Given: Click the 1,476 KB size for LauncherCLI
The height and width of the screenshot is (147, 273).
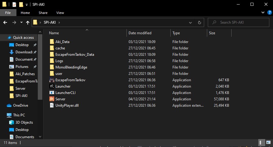Looking at the screenshot, I should tap(222, 93).
